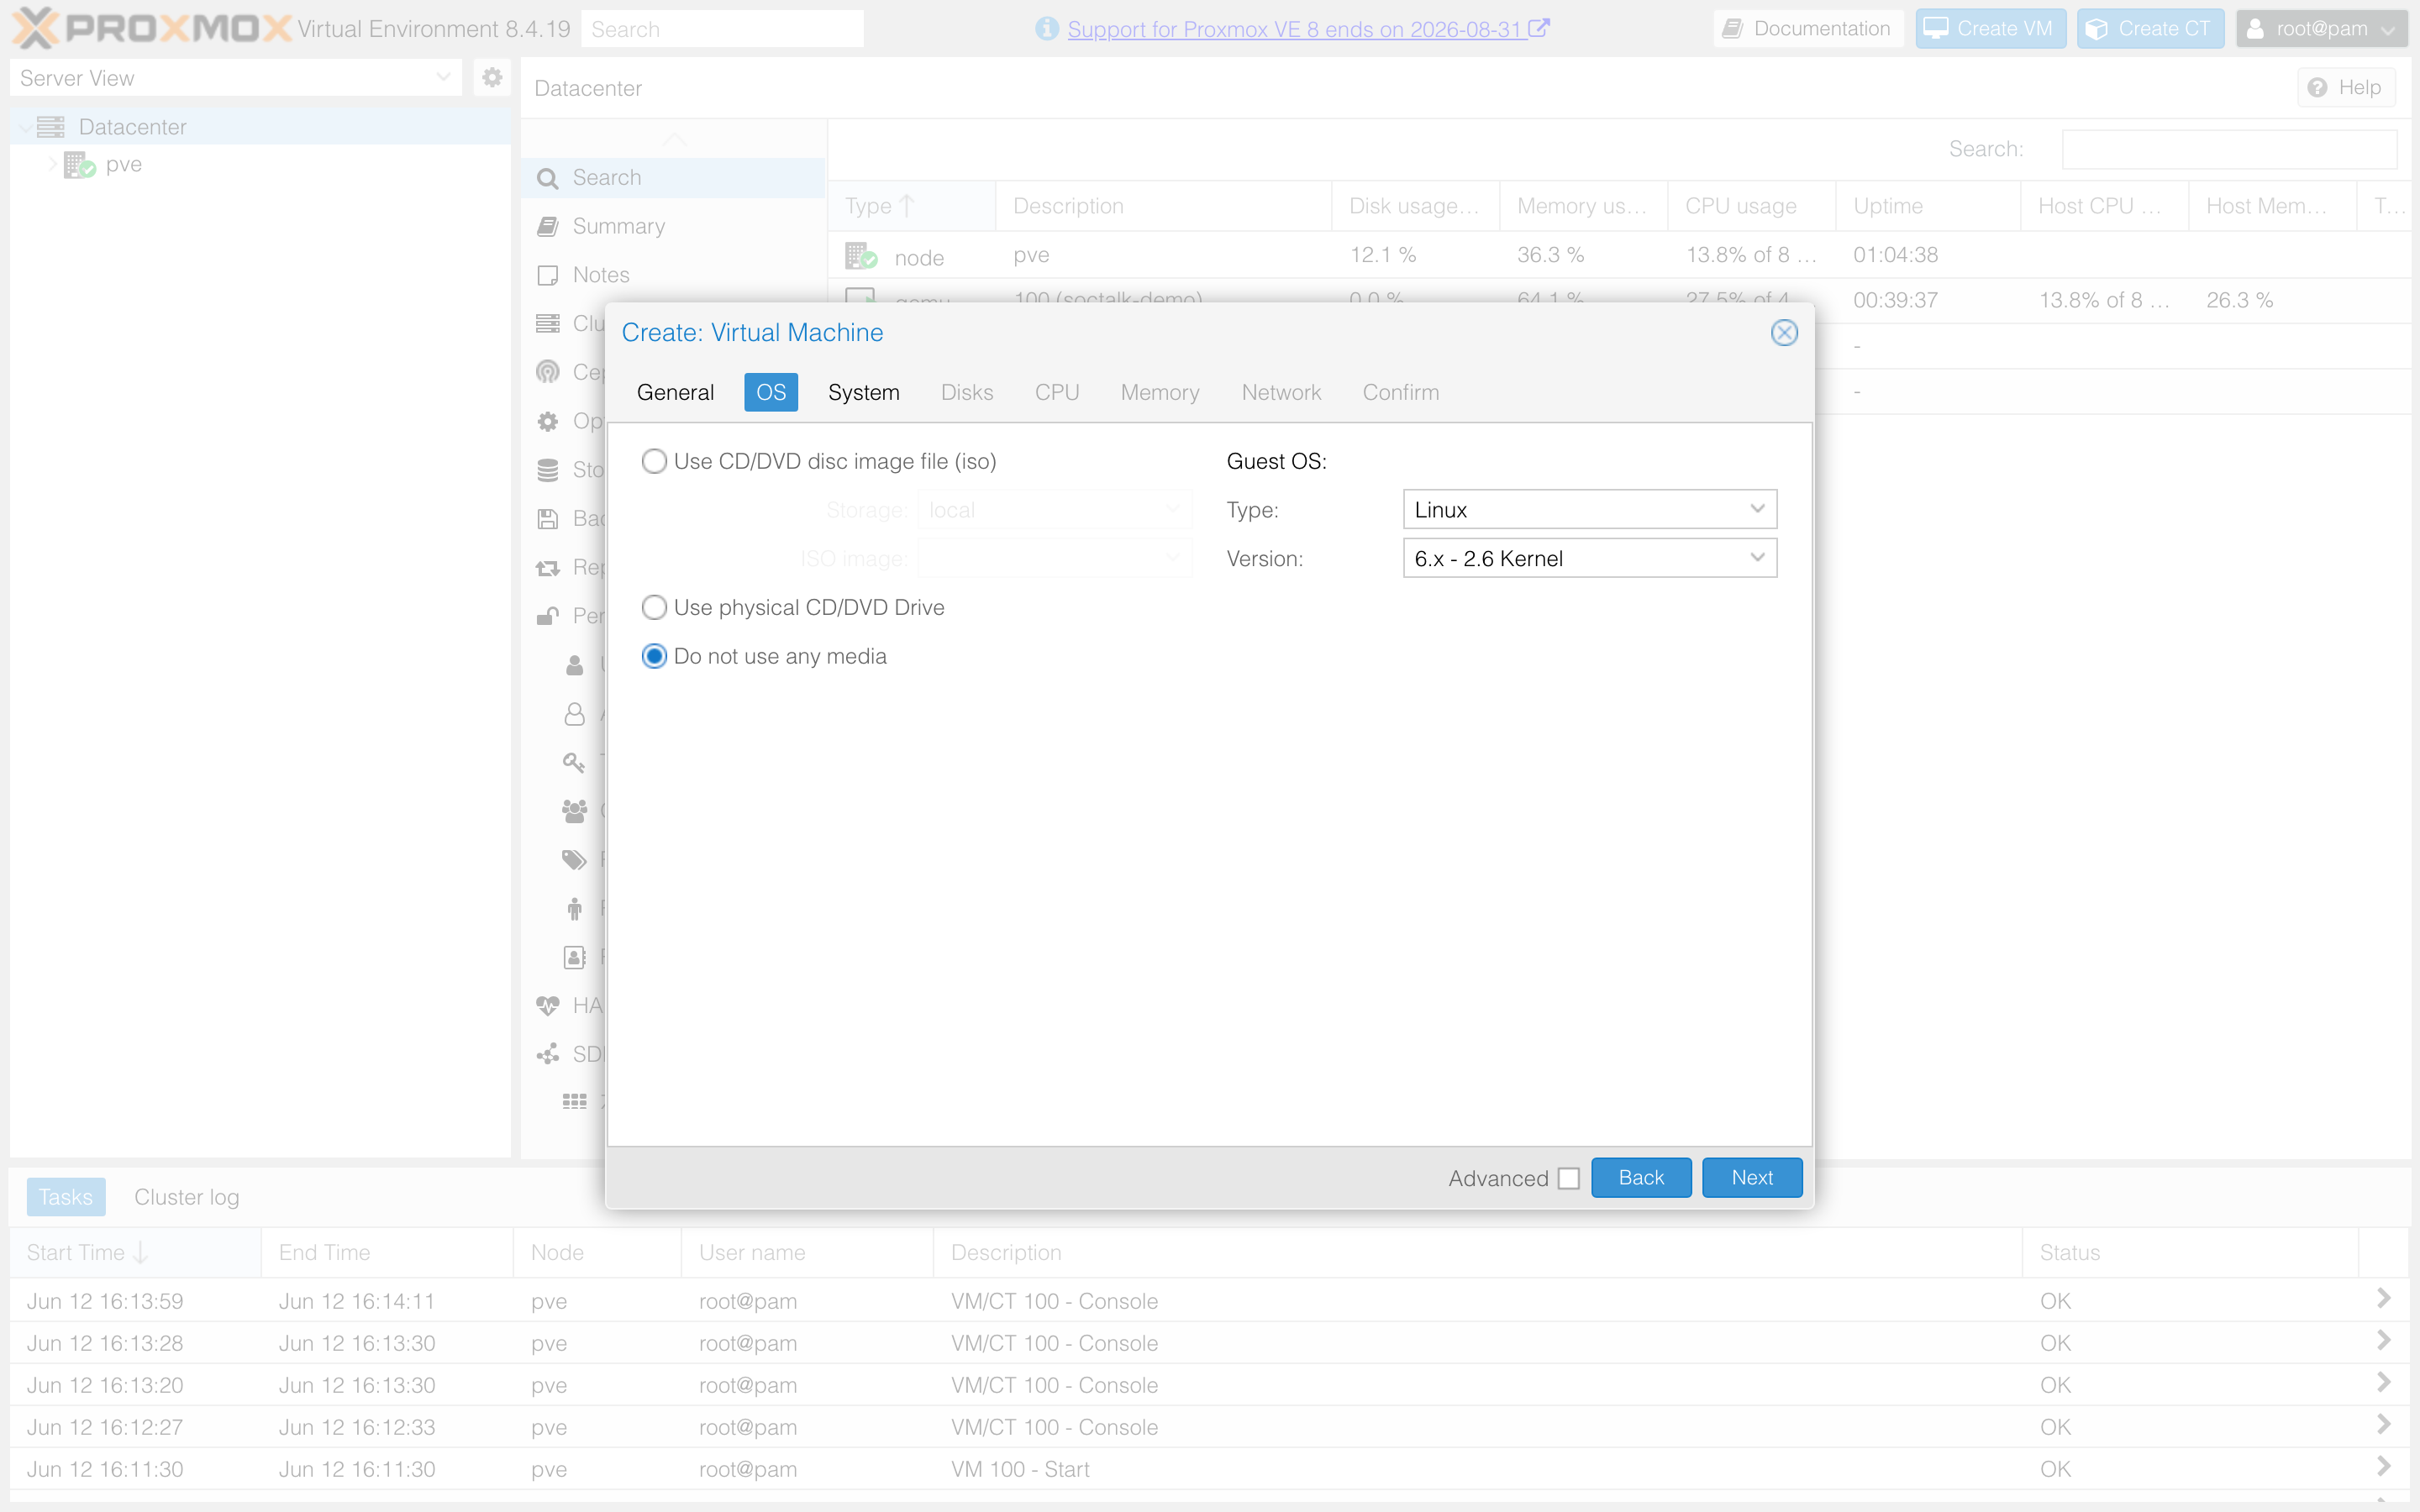Click the Backup floppy icon in sidebar
The image size is (2420, 1512).
coord(547,518)
